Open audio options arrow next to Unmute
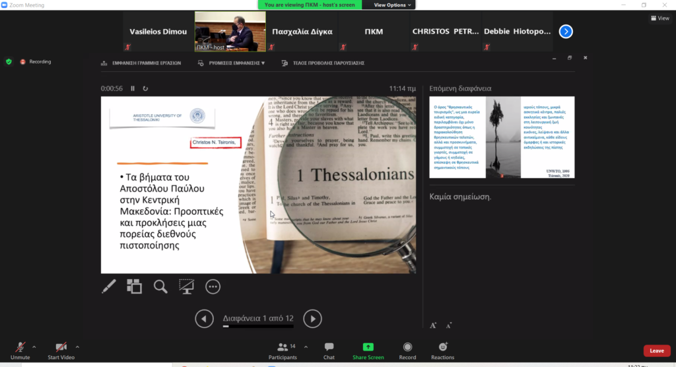676x367 pixels. tap(34, 346)
